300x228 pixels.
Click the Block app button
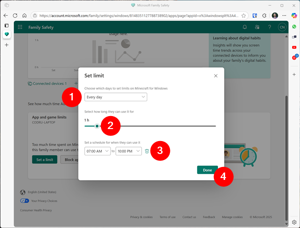(69, 160)
